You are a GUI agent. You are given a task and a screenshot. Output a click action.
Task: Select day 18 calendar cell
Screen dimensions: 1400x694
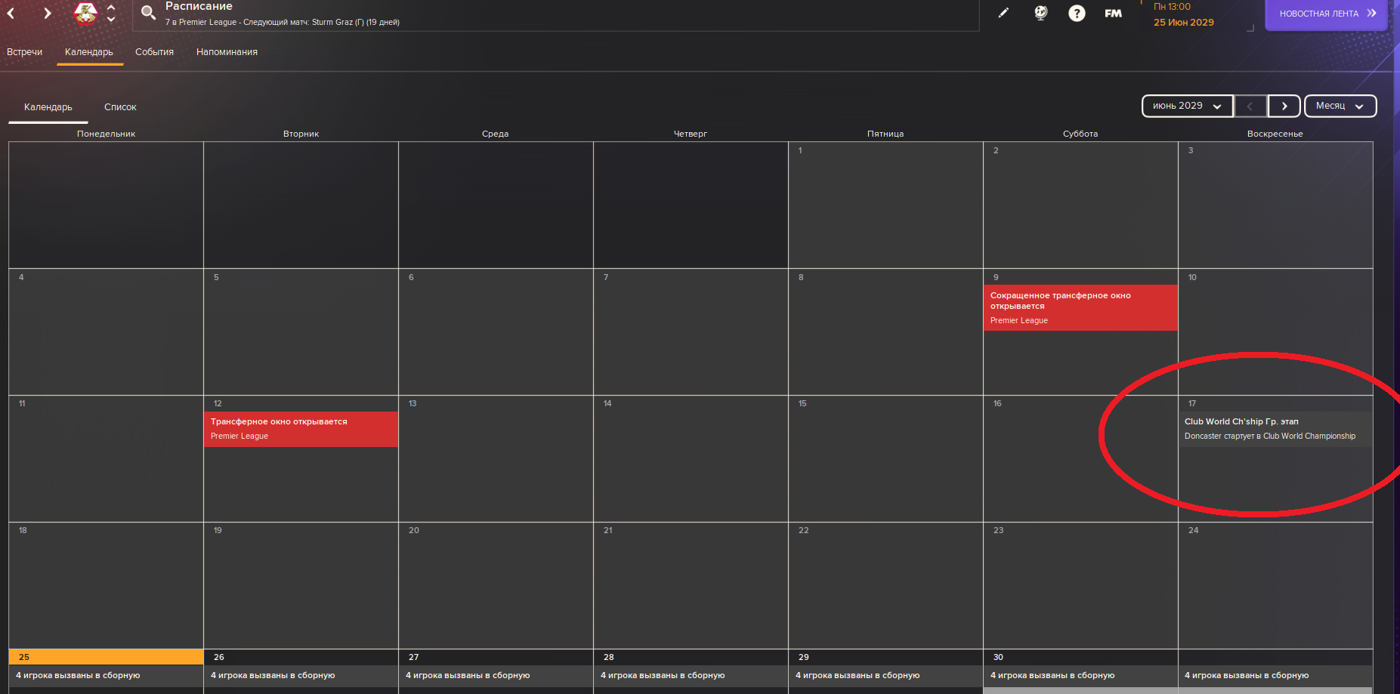tap(106, 585)
